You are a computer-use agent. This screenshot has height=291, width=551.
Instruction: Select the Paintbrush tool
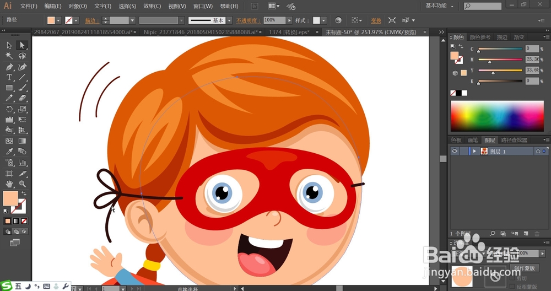coord(22,88)
